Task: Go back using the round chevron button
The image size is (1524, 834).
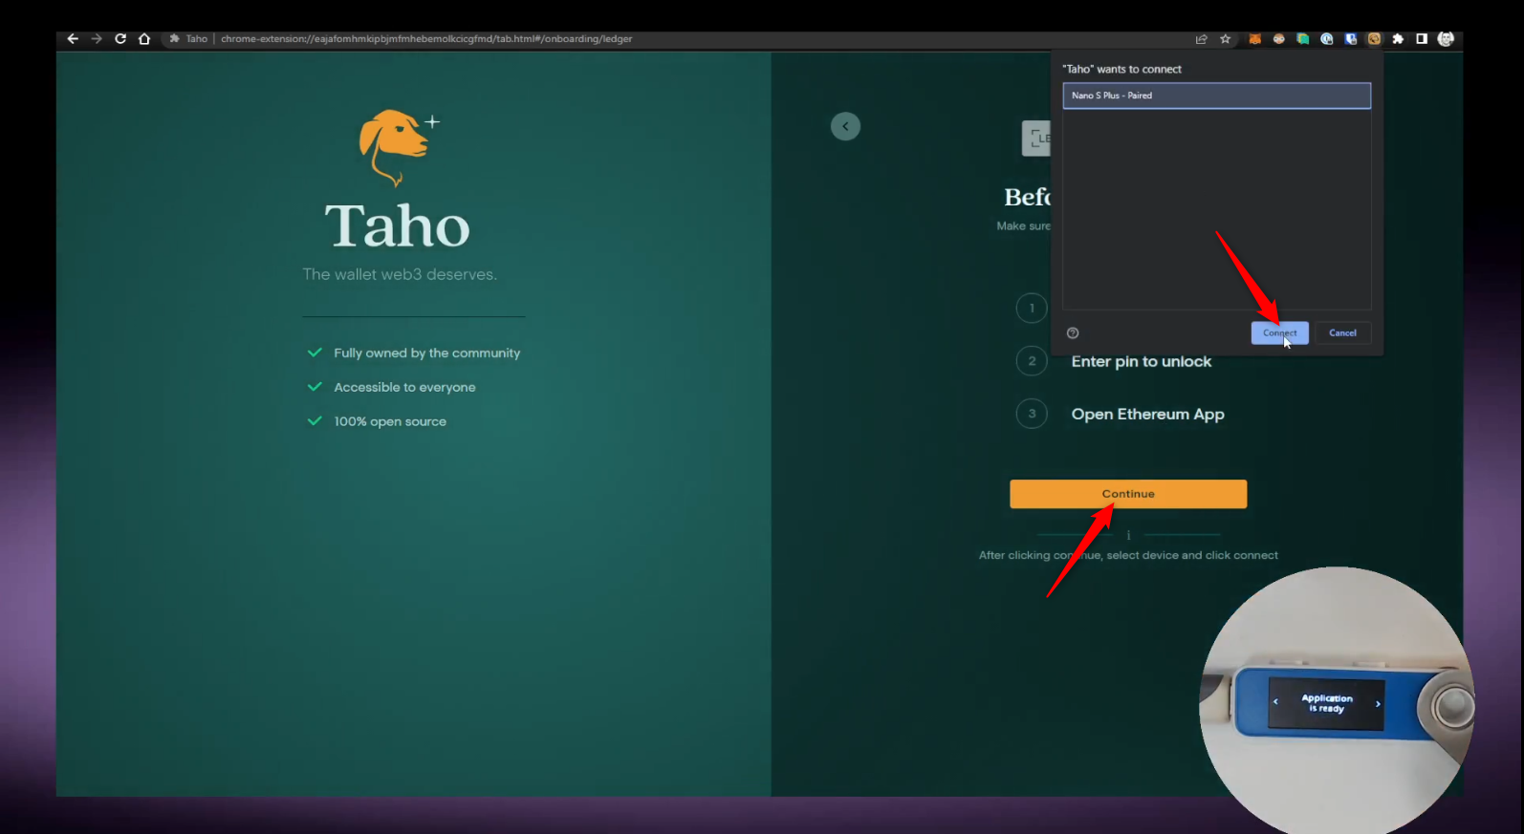Action: click(x=845, y=126)
